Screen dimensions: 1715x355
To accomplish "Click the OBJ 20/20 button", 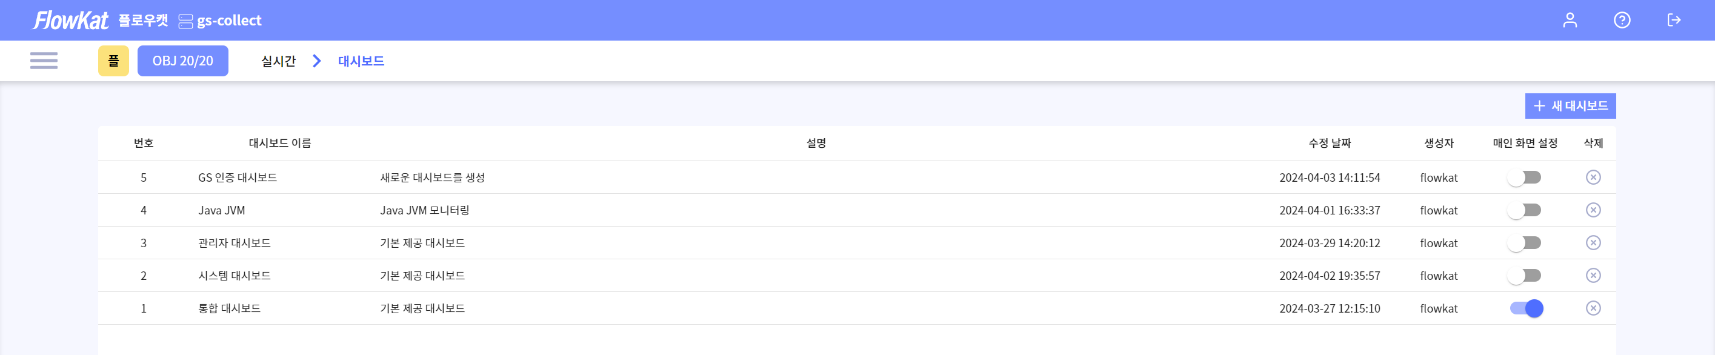I will [x=182, y=61].
